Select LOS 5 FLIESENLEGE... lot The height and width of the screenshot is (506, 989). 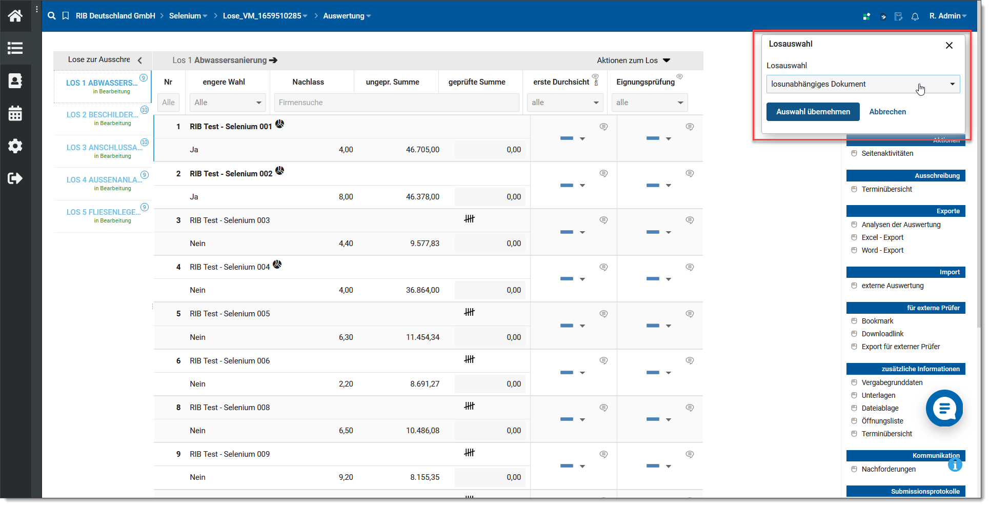click(102, 216)
